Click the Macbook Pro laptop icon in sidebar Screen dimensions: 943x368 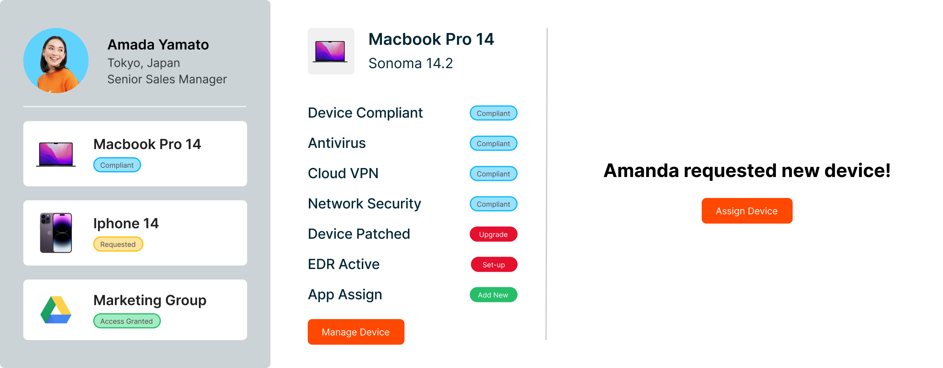point(56,154)
